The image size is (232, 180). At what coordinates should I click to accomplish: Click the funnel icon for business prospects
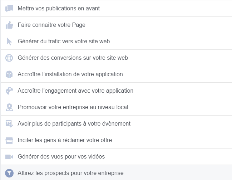point(9,173)
